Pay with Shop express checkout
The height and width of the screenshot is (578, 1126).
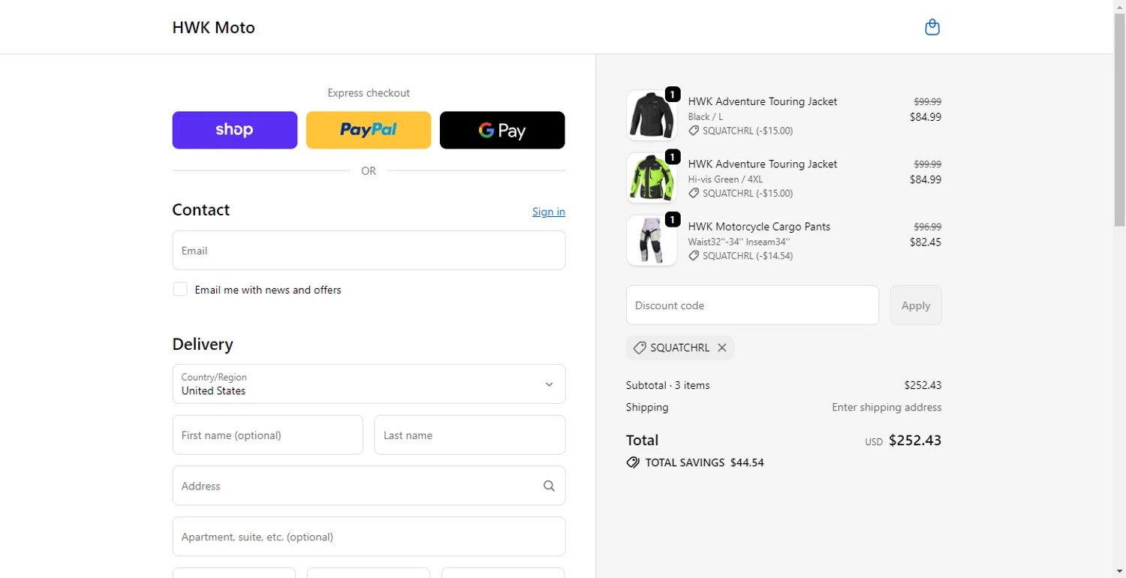pyautogui.click(x=235, y=130)
